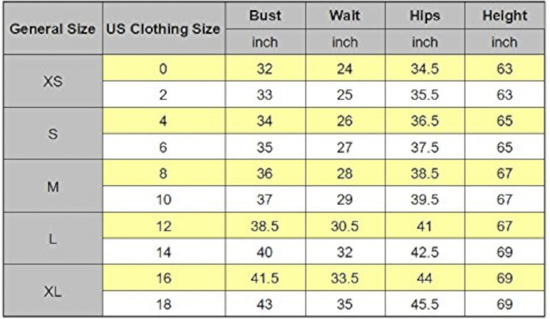The image size is (550, 319).
Task: Click the XS general size cell
Action: (x=53, y=81)
